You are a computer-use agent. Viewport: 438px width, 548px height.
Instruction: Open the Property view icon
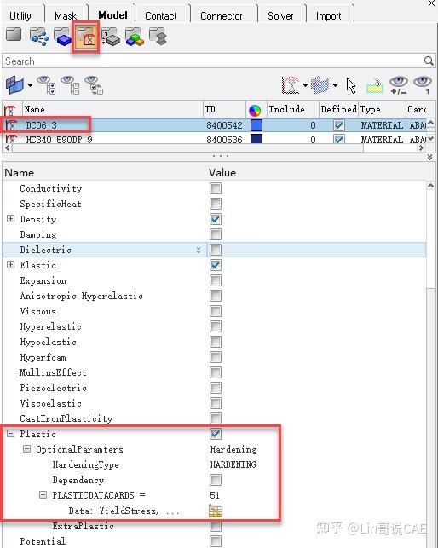[111, 37]
